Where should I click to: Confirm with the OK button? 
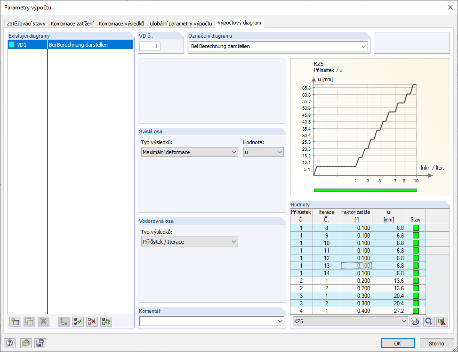click(398, 343)
